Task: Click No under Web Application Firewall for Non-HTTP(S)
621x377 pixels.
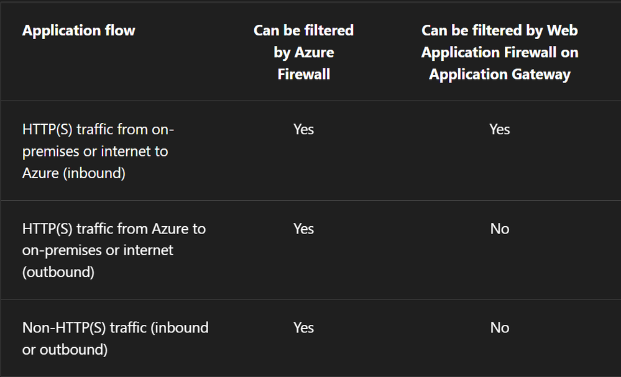Action: coord(499,327)
